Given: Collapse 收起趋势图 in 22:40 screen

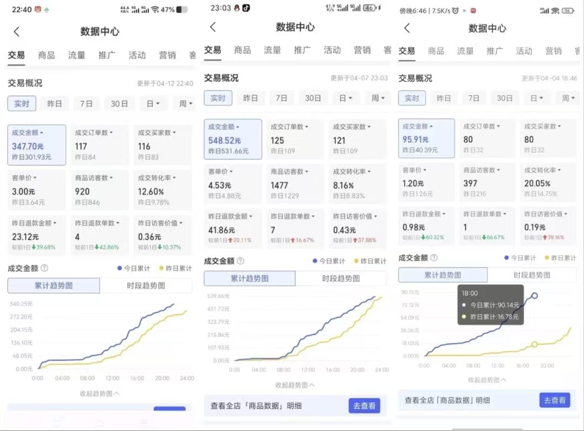Looking at the screenshot, I should point(99,393).
